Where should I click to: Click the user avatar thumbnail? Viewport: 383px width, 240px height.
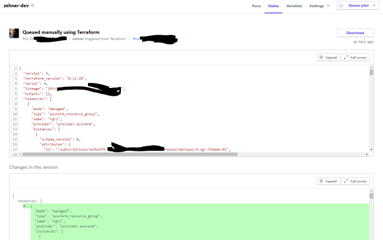14,34
